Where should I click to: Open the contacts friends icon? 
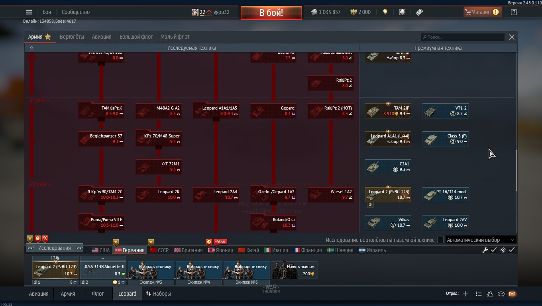tap(490, 294)
